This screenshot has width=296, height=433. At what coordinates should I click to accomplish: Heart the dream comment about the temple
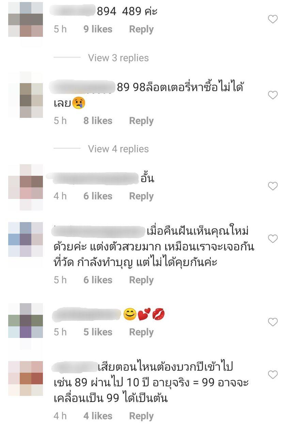(x=273, y=239)
